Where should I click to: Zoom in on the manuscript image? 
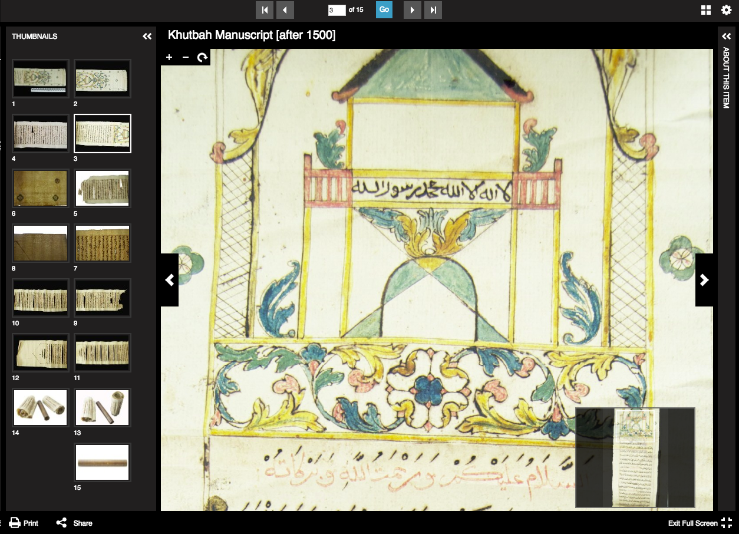[x=169, y=57]
